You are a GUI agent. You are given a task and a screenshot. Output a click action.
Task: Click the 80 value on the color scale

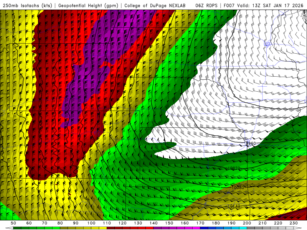pos(60,223)
